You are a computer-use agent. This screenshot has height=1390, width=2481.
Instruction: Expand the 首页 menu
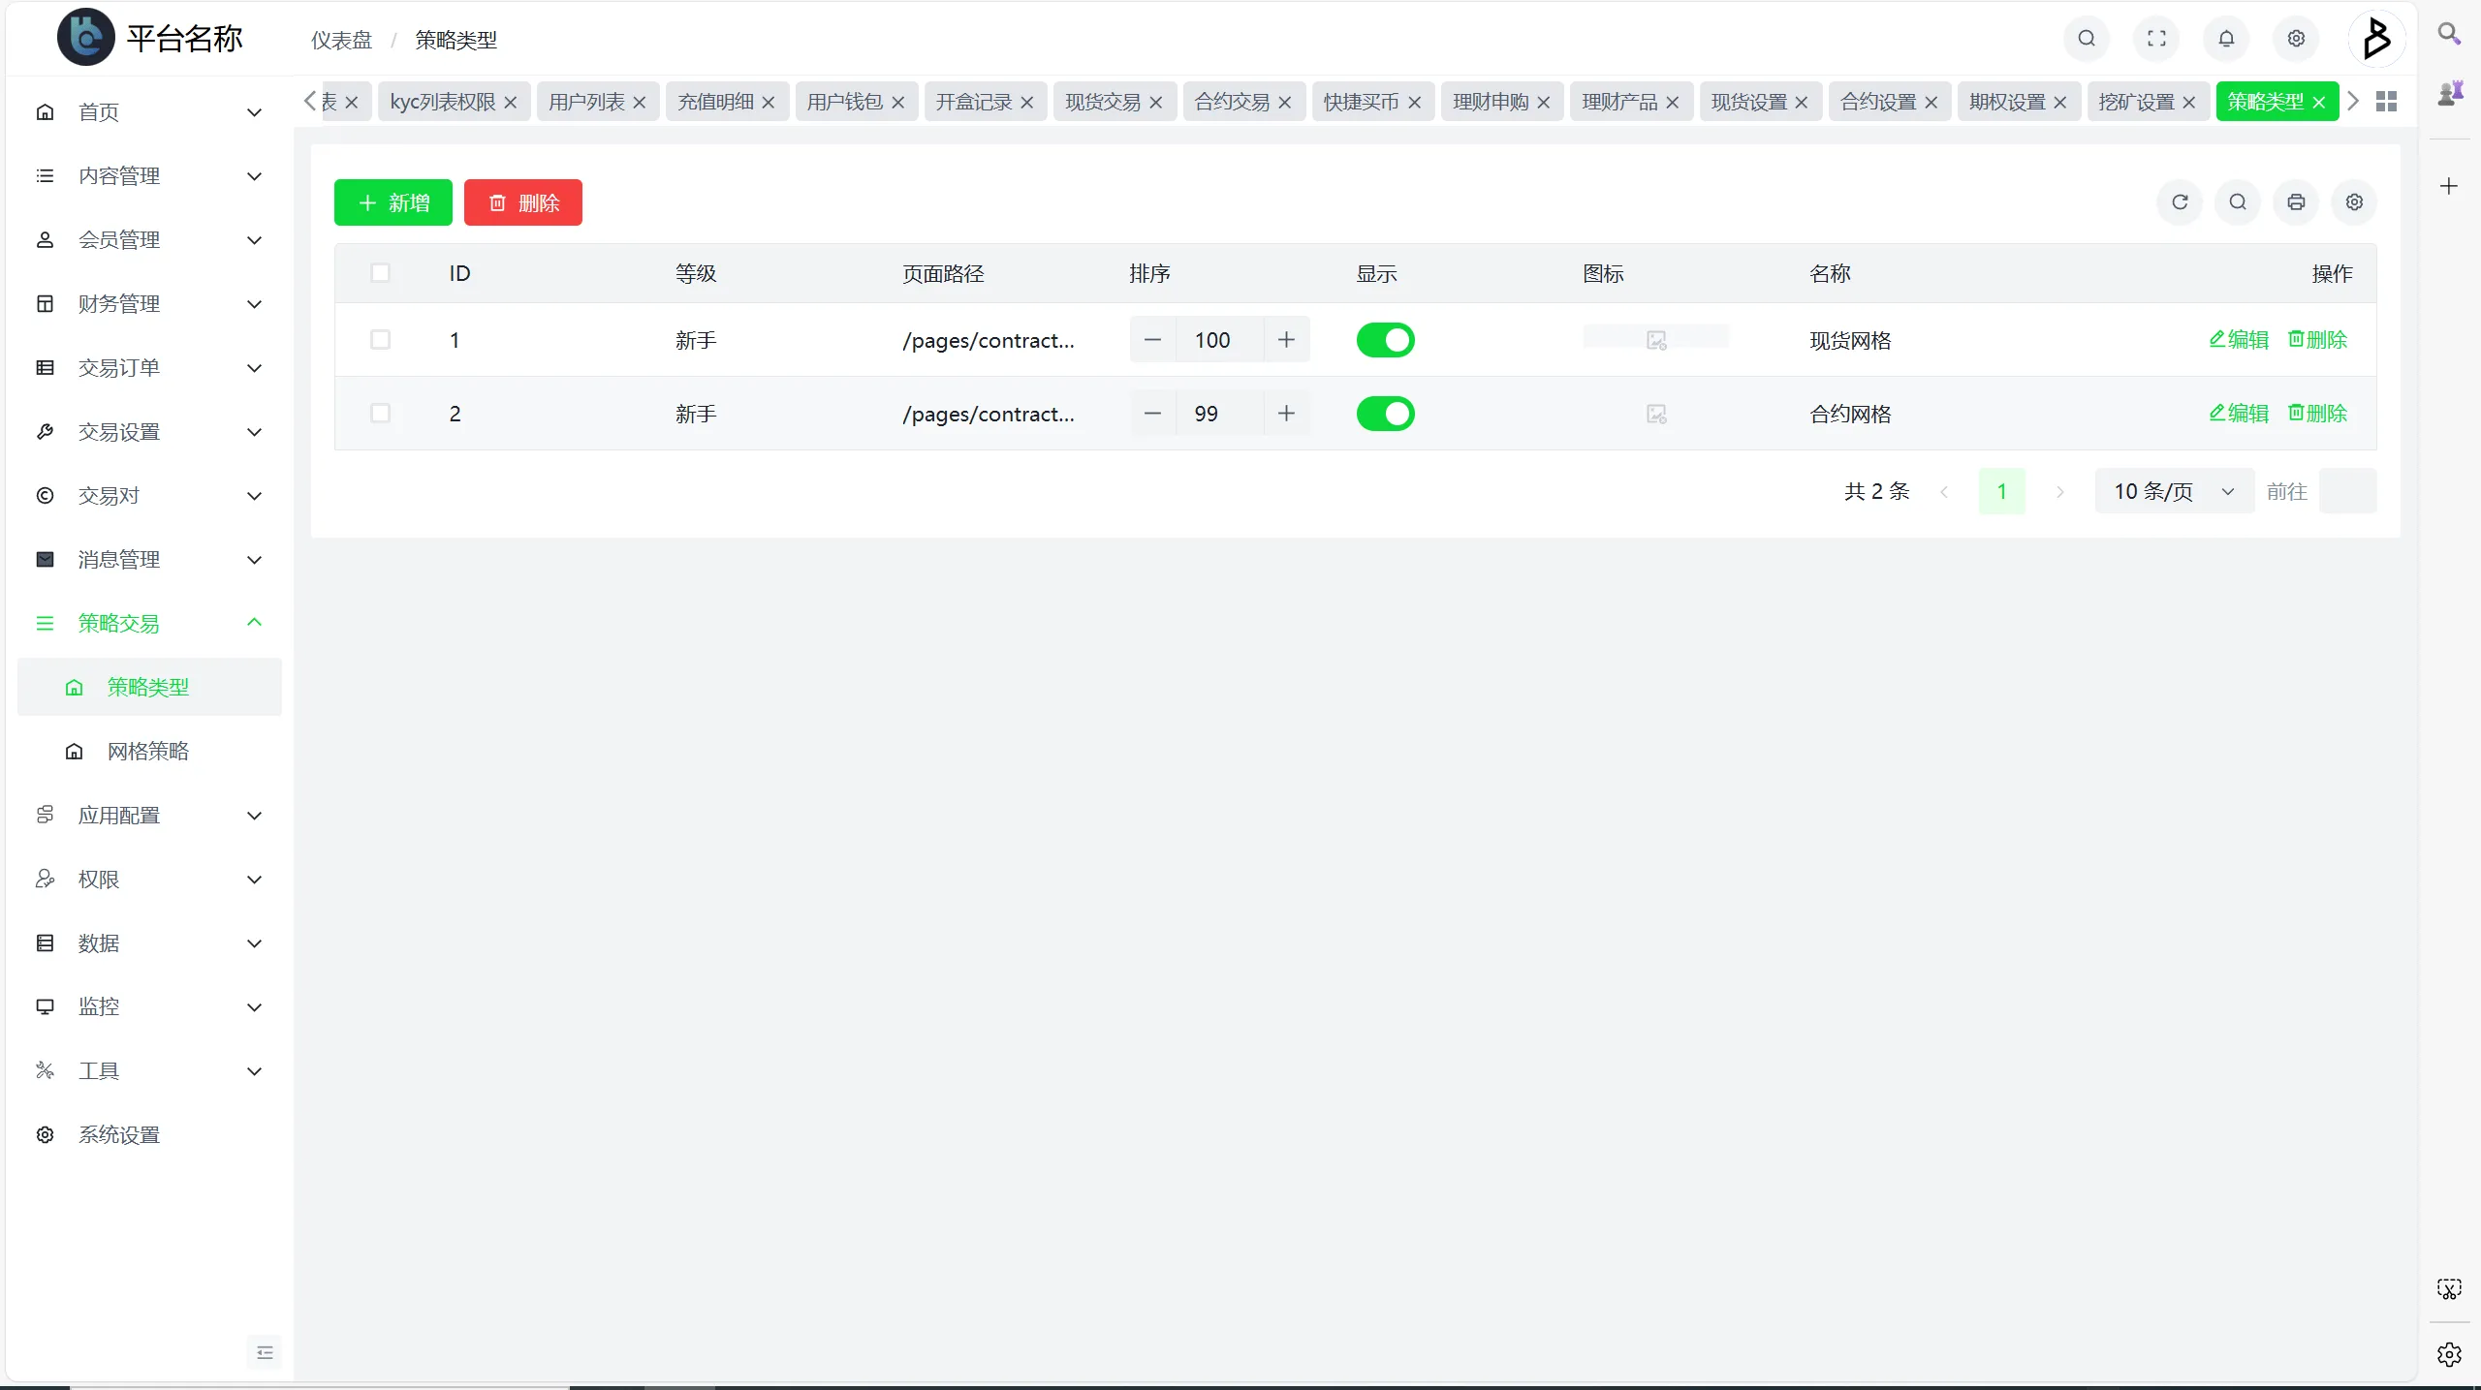coord(149,112)
